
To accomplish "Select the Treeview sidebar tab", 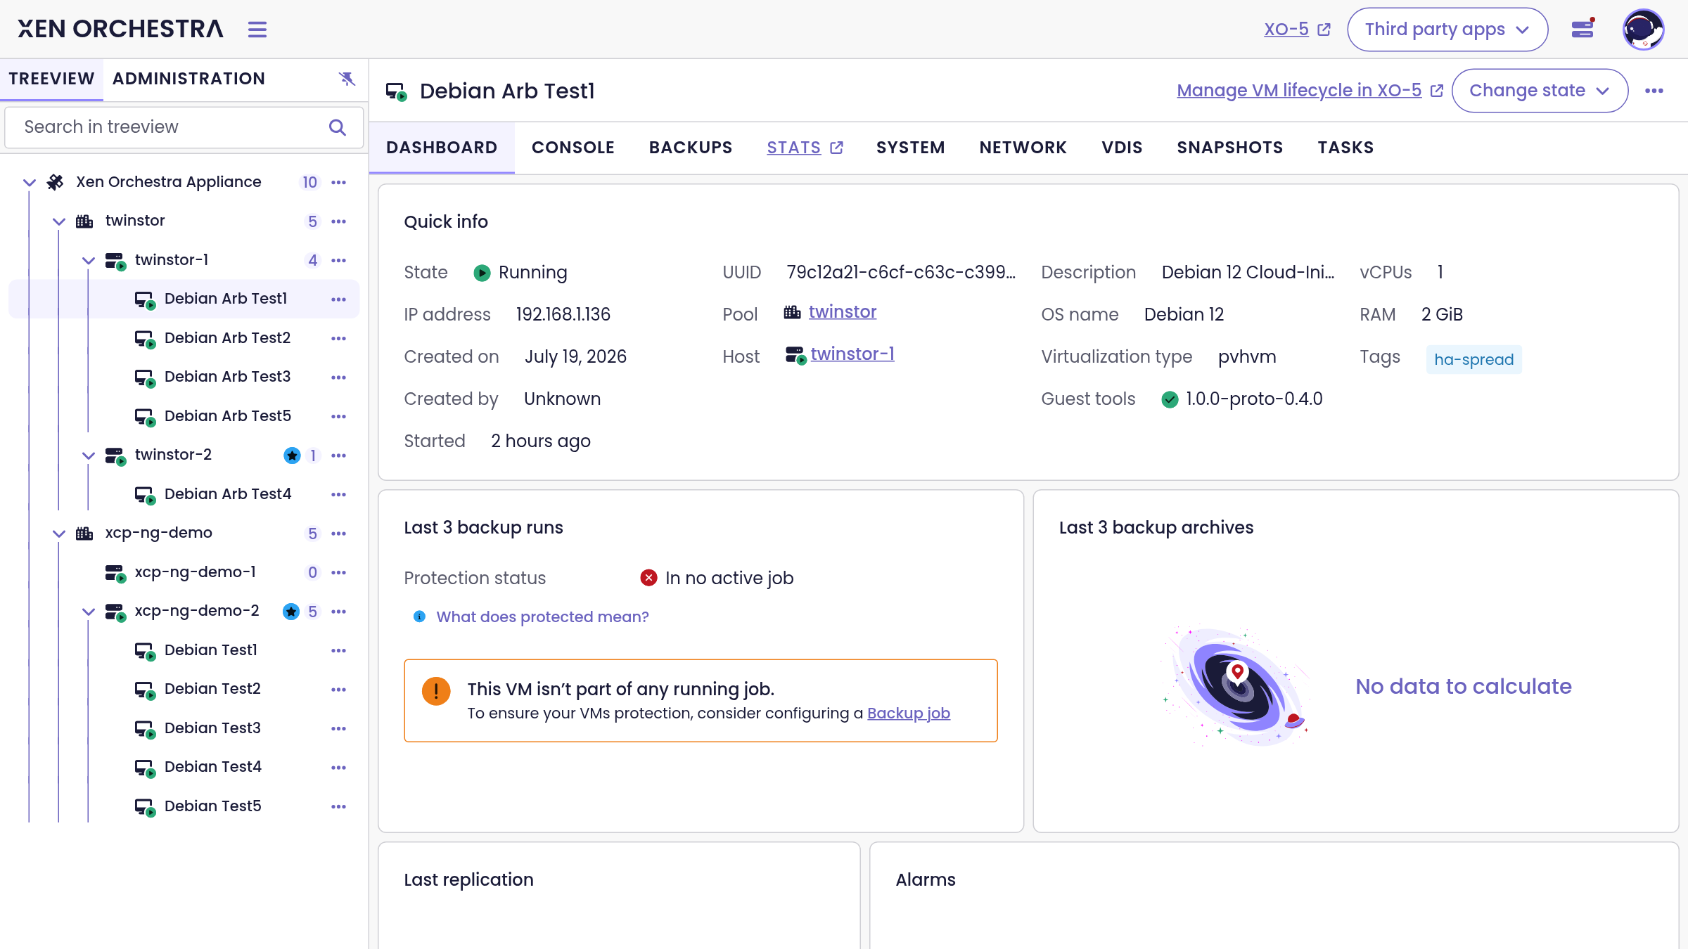I will click(51, 79).
